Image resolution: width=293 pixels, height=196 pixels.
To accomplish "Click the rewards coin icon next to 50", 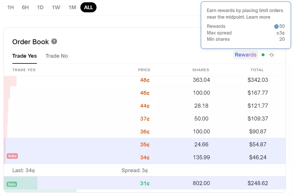I will (x=276, y=26).
